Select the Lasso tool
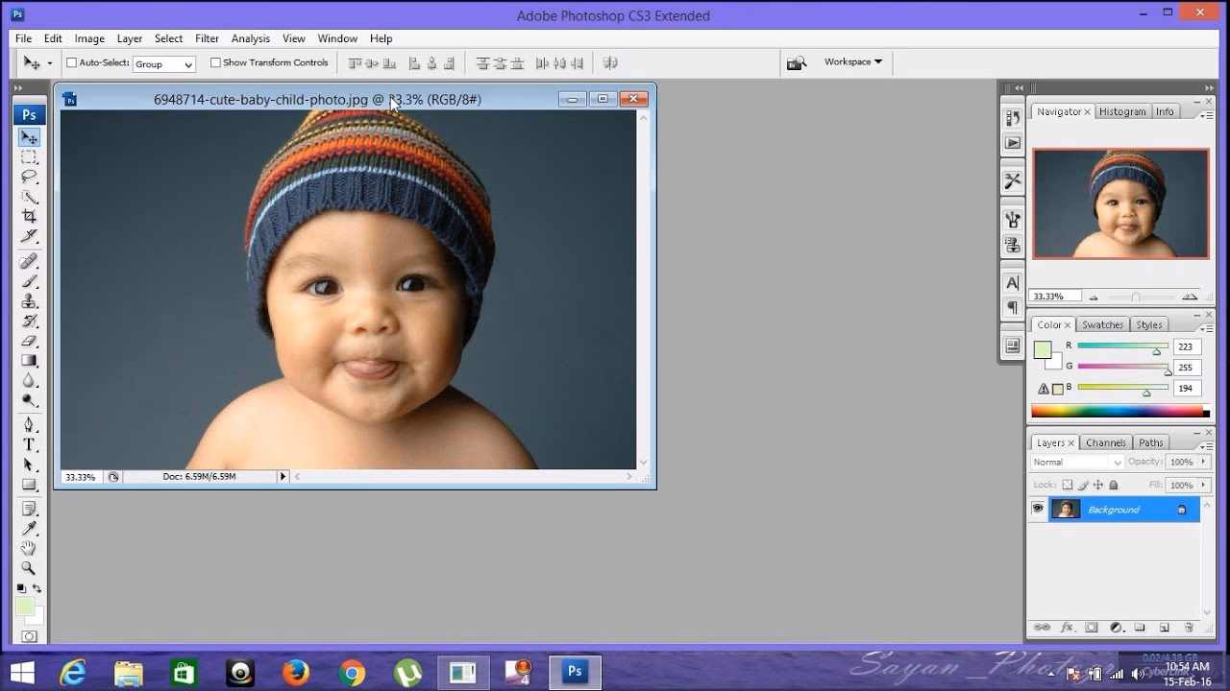Image resolution: width=1230 pixels, height=691 pixels. [x=29, y=178]
